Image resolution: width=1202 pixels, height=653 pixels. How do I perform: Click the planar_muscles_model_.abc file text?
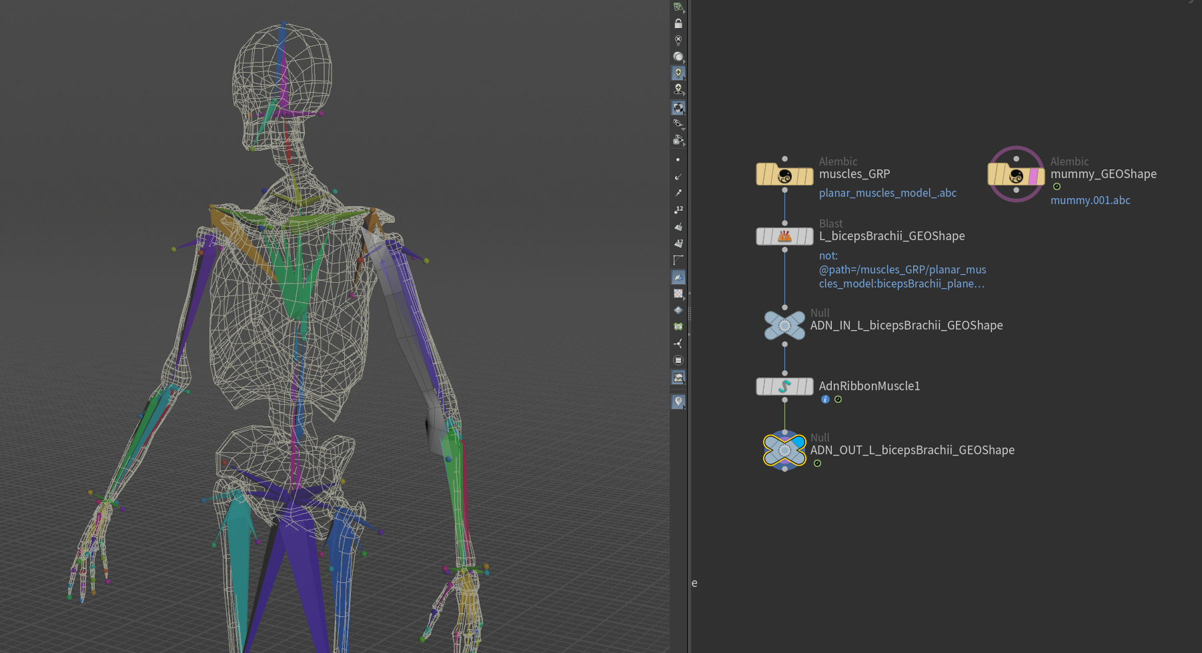coord(887,193)
